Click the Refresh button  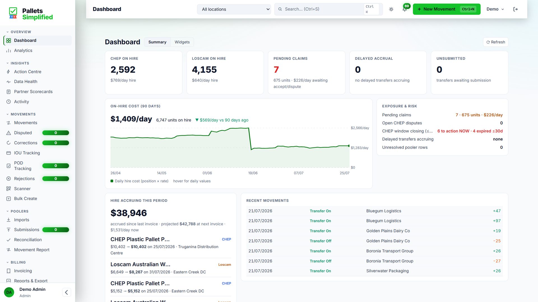pos(496,42)
